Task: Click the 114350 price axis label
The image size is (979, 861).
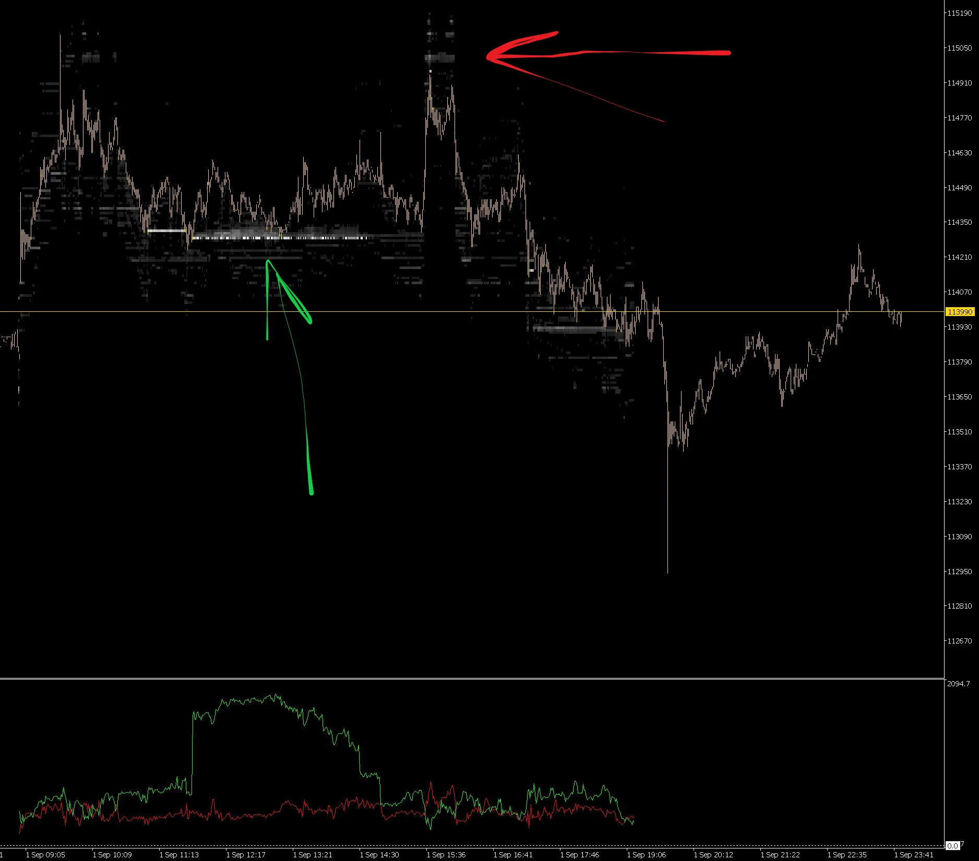Action: (960, 222)
